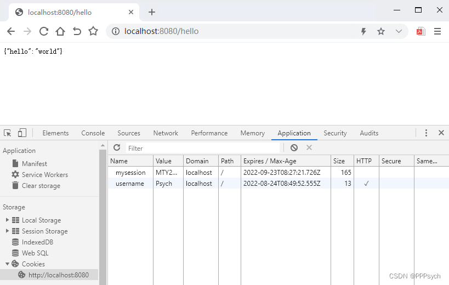Go forward with the forward arrow
Viewport: 449px width, 285px height.
point(27,31)
